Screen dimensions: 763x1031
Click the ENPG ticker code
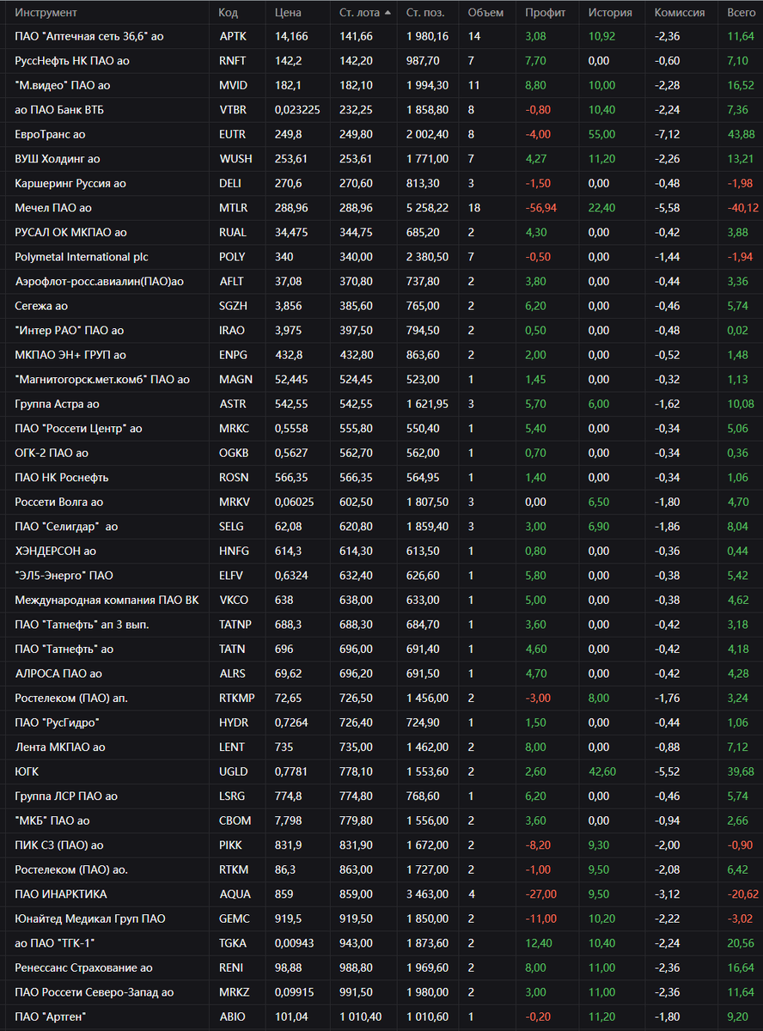(232, 355)
